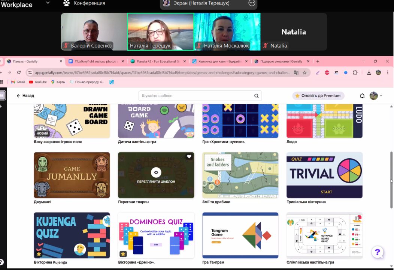Click the Тривіальна вікторина title text

(x=306, y=202)
